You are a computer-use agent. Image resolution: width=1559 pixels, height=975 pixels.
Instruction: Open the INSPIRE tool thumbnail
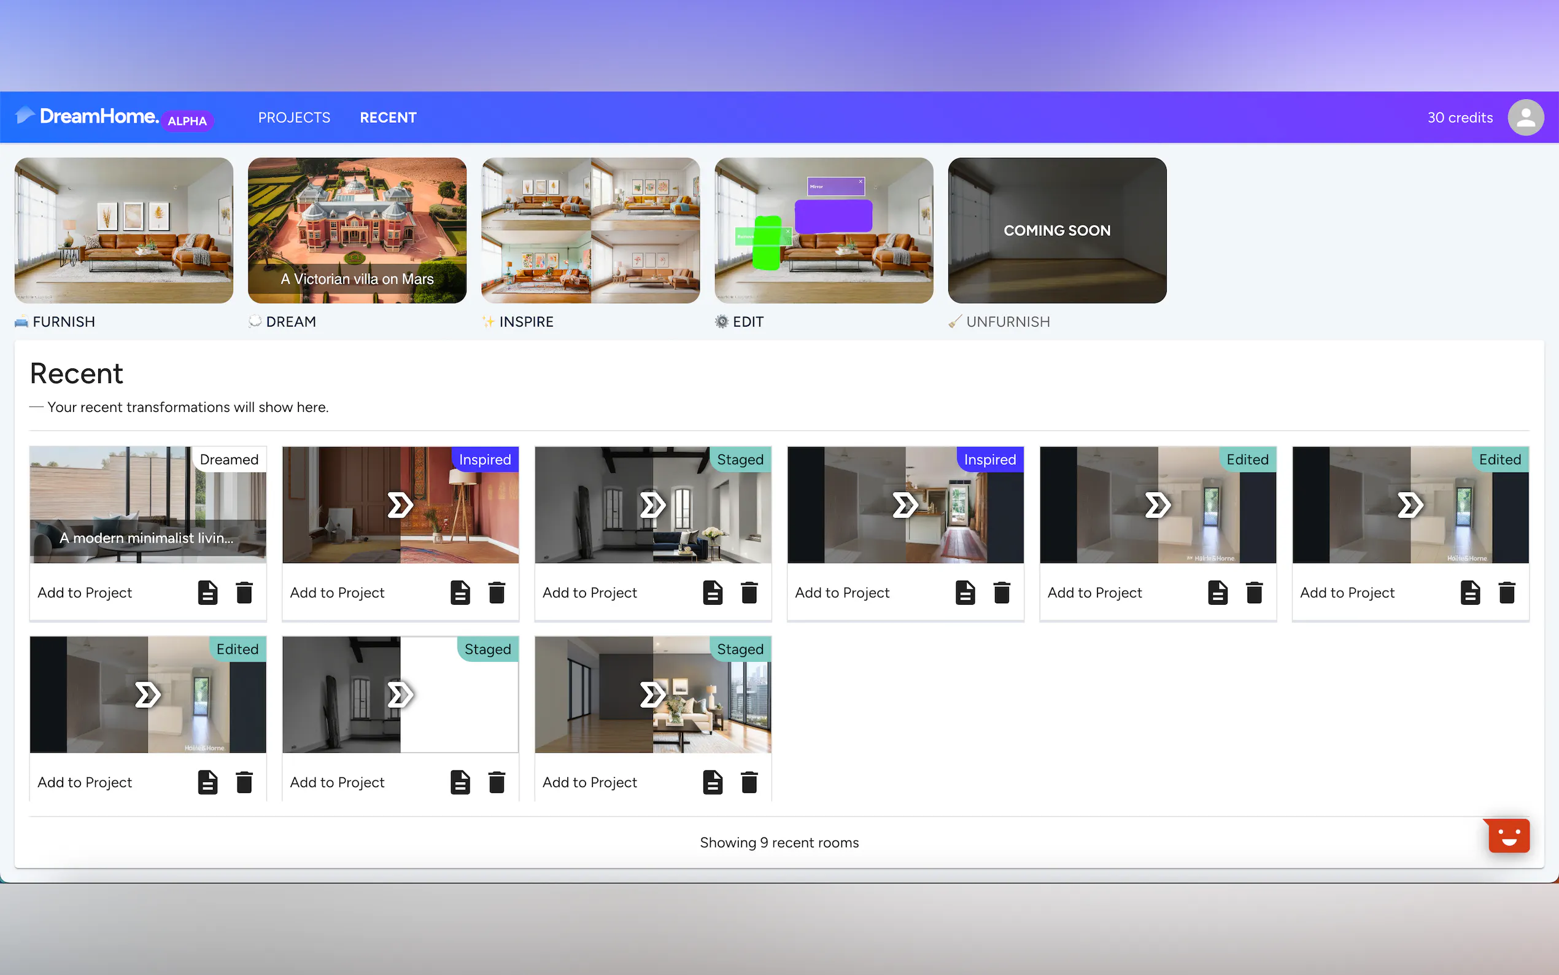pyautogui.click(x=590, y=230)
